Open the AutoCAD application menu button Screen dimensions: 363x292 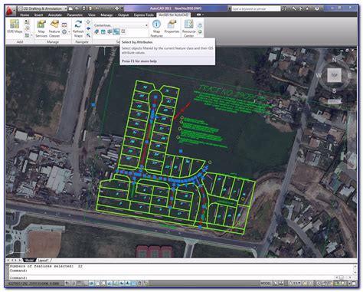[x=10, y=10]
